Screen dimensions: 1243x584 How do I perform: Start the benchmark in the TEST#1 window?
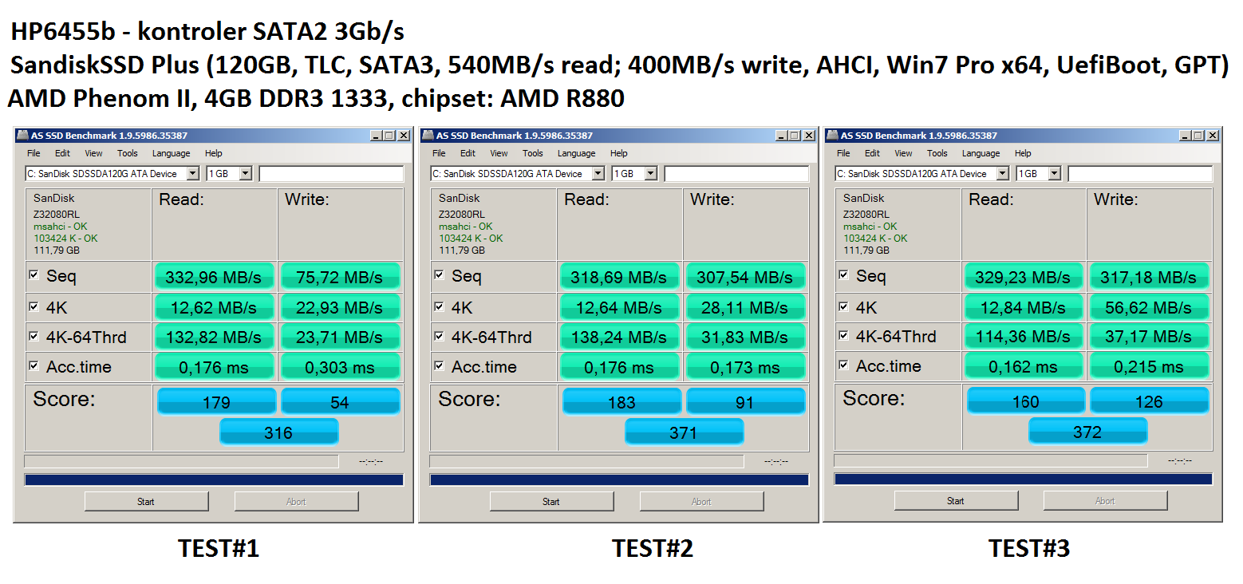(146, 502)
